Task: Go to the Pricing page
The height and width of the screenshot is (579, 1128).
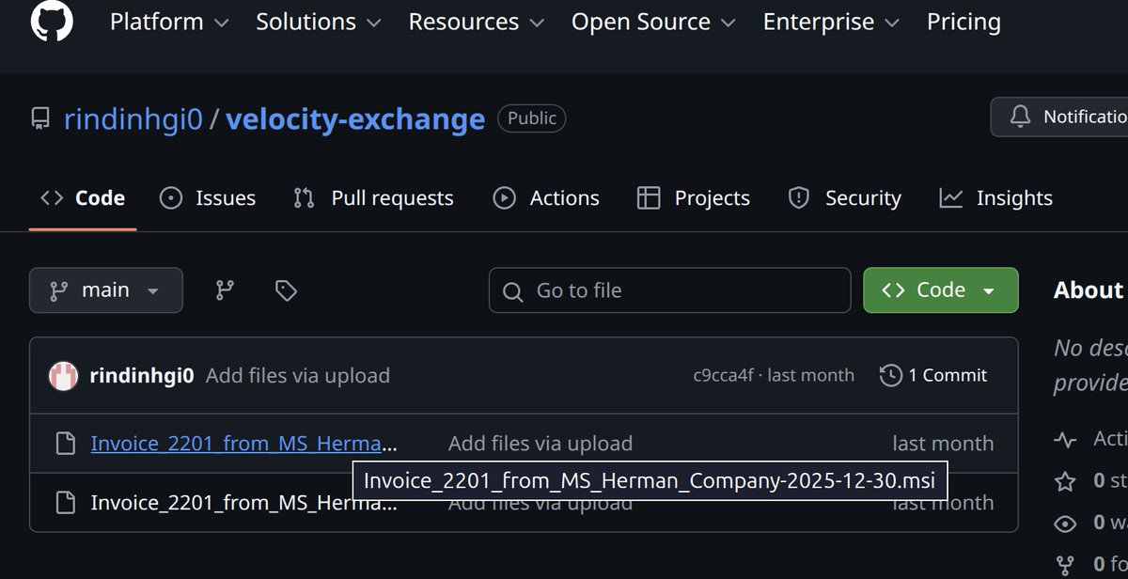Action: (x=963, y=22)
